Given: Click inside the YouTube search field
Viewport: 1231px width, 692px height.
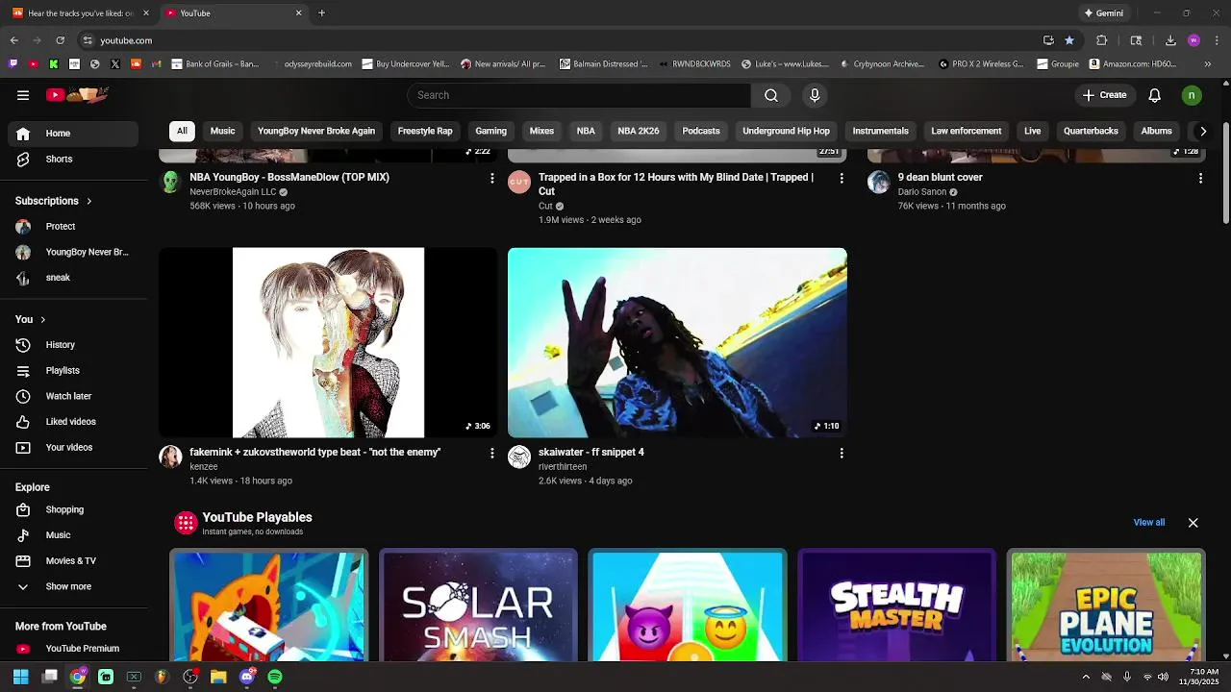Looking at the screenshot, I should (x=579, y=95).
